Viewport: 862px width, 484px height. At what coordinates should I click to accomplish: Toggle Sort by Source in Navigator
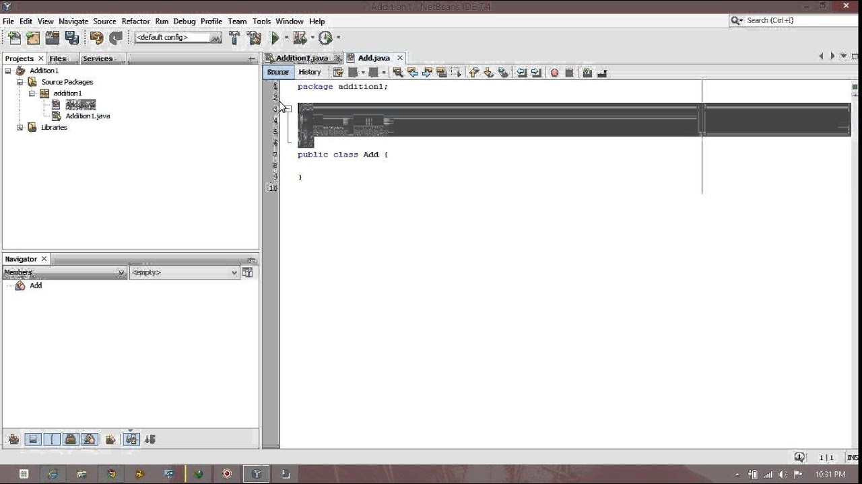[x=150, y=439]
